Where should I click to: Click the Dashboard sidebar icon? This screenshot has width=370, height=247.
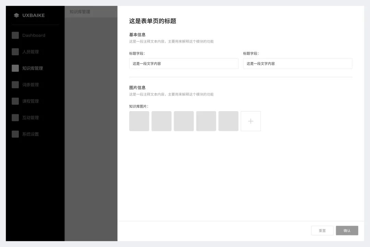coord(15,35)
